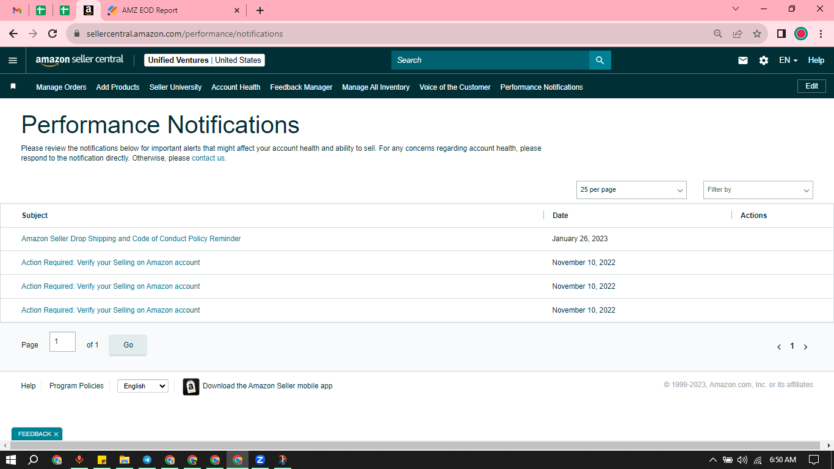Screen dimensions: 834x469
Task: Open the Chrome side panel
Action: (x=781, y=34)
